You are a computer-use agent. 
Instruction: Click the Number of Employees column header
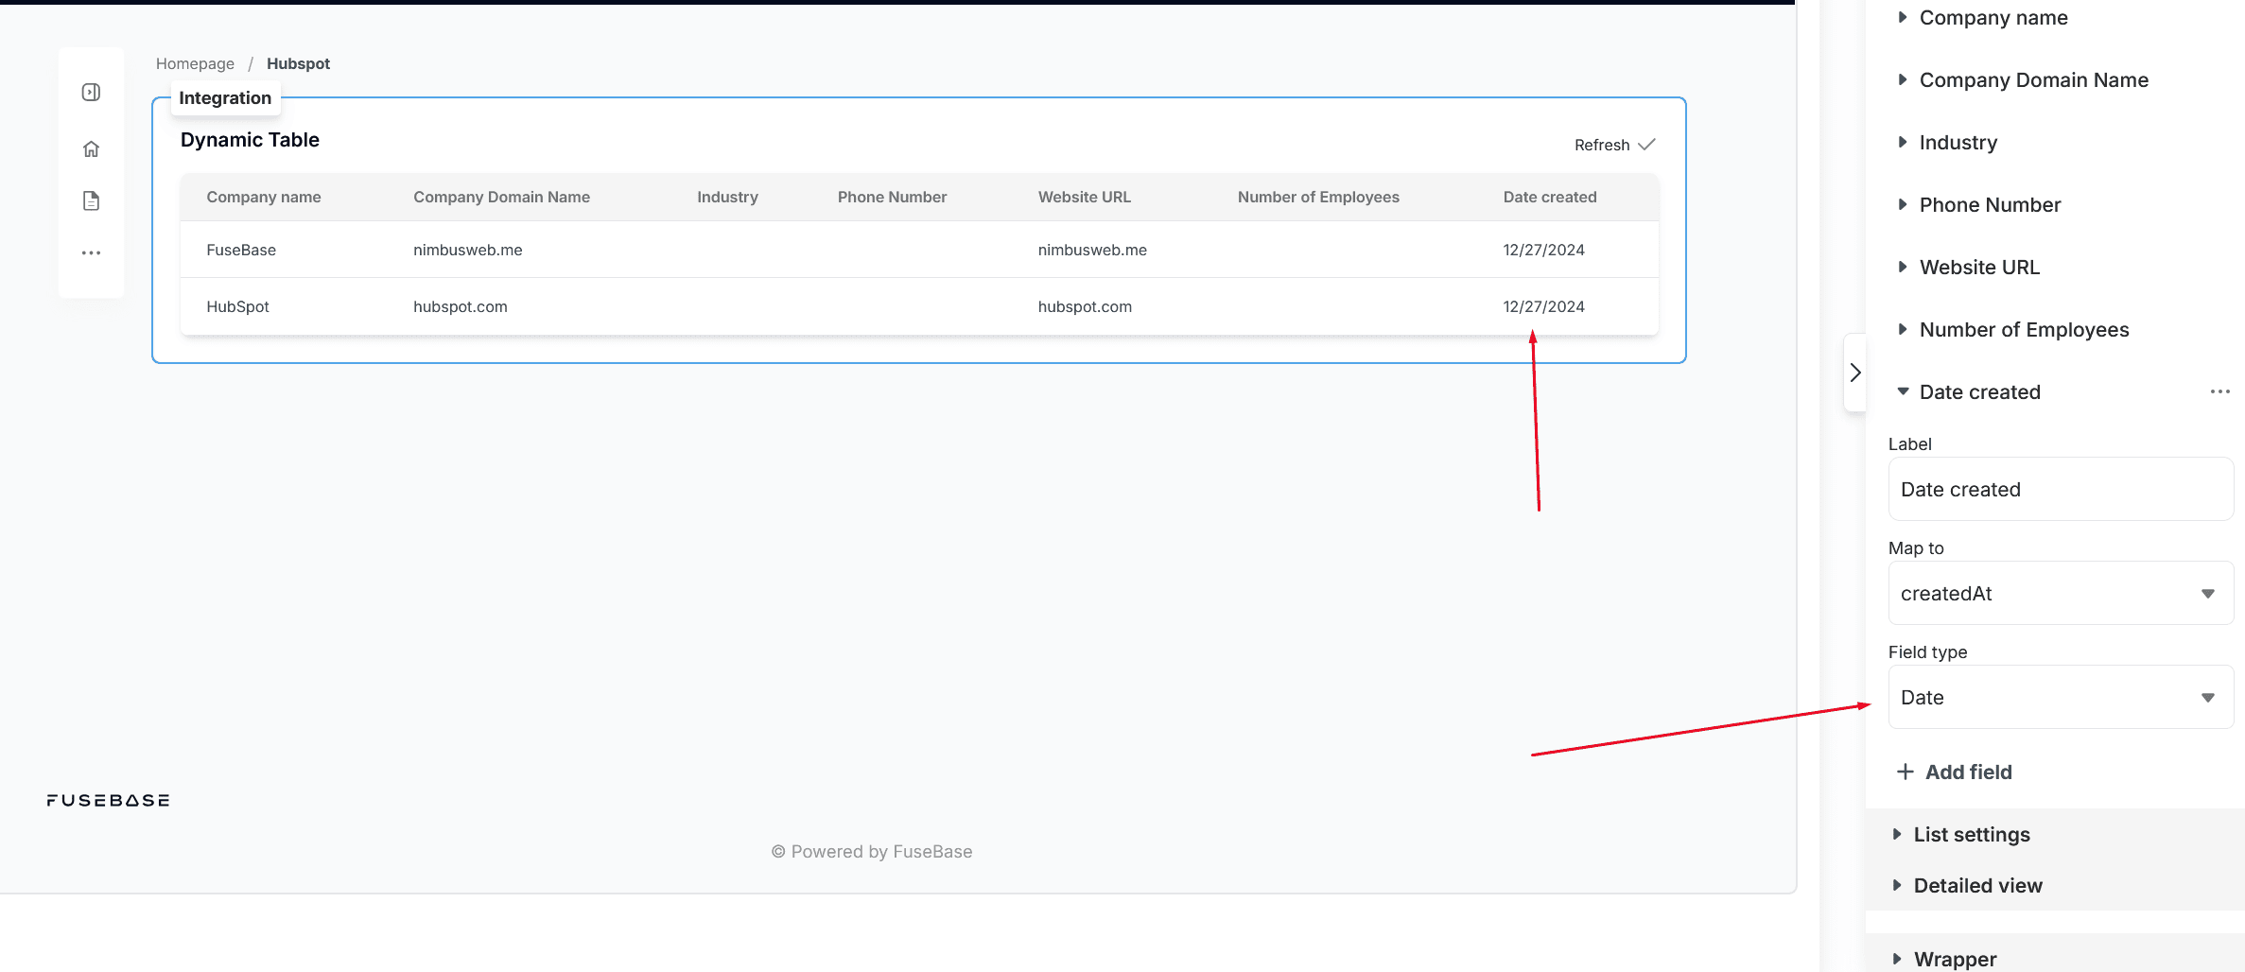[1318, 197]
